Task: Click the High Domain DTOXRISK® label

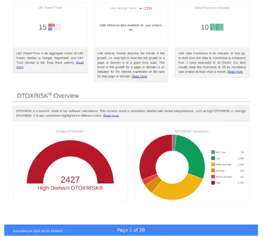Action: (x=70, y=188)
